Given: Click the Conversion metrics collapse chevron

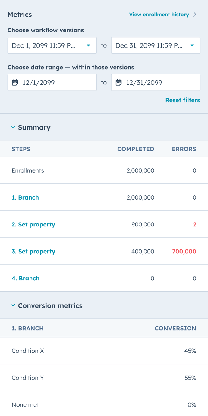Looking at the screenshot, I should pyautogui.click(x=13, y=305).
